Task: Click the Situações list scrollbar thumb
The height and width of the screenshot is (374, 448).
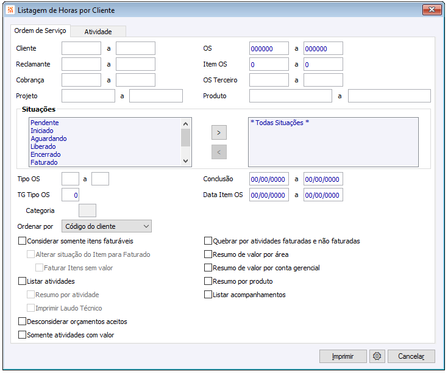Action: pos(185,137)
